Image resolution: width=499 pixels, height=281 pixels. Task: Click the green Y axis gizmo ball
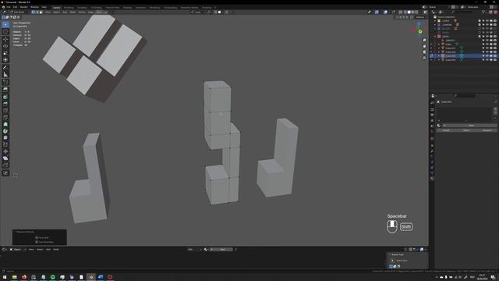pos(420,32)
